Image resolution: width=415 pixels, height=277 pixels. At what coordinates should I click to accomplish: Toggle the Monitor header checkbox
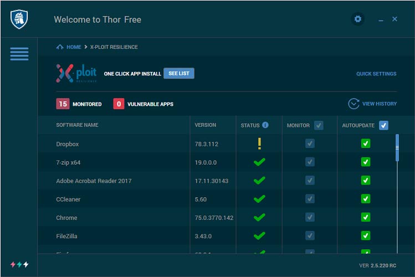[319, 125]
